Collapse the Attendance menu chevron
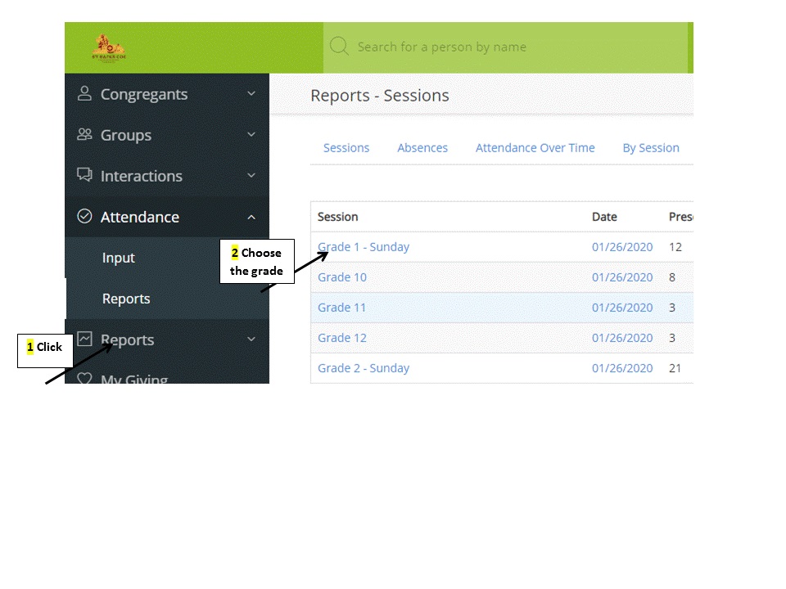The image size is (786, 589). tap(251, 217)
